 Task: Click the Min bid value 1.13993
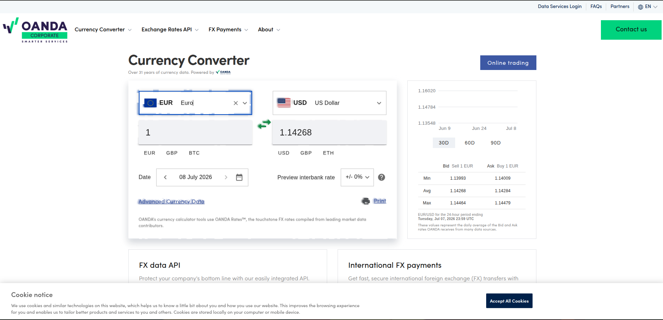click(458, 178)
